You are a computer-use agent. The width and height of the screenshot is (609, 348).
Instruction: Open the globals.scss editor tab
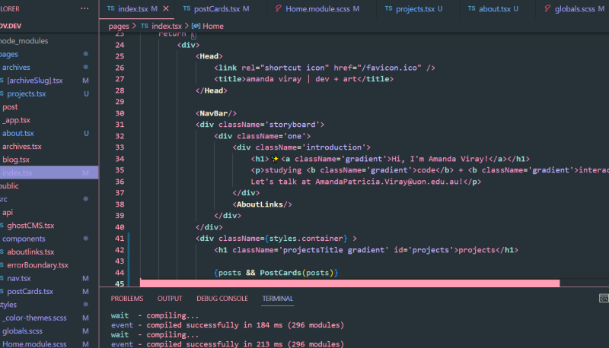click(x=575, y=8)
